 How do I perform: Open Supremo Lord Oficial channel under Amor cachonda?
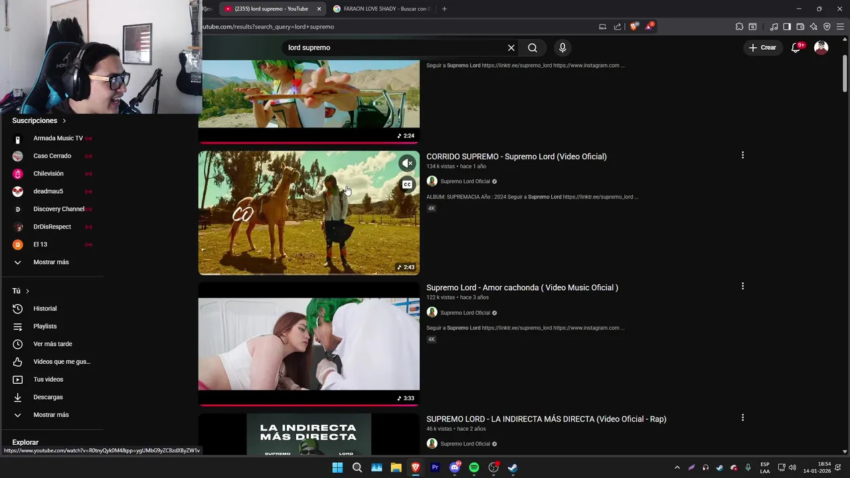click(465, 313)
